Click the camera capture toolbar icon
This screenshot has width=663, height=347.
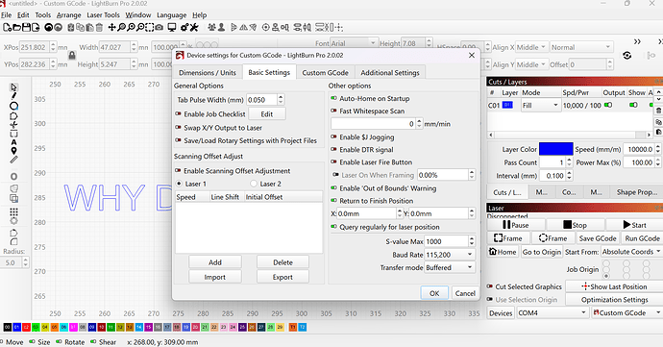pyautogui.click(x=159, y=28)
